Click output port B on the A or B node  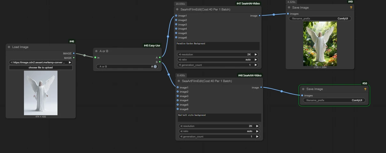click(x=160, y=62)
